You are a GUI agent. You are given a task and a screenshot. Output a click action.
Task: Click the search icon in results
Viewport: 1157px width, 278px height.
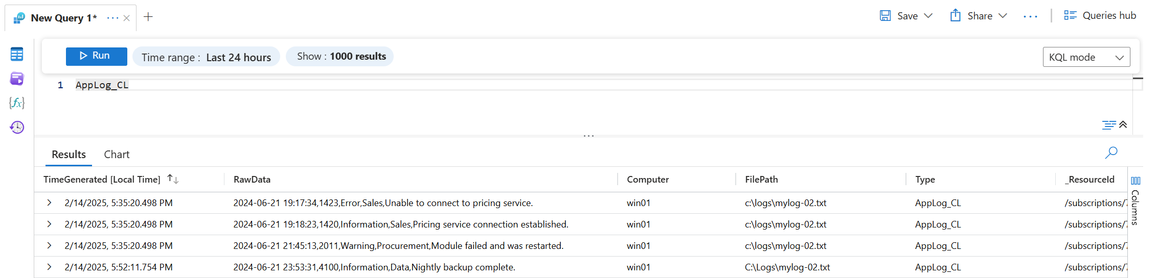[x=1111, y=153]
